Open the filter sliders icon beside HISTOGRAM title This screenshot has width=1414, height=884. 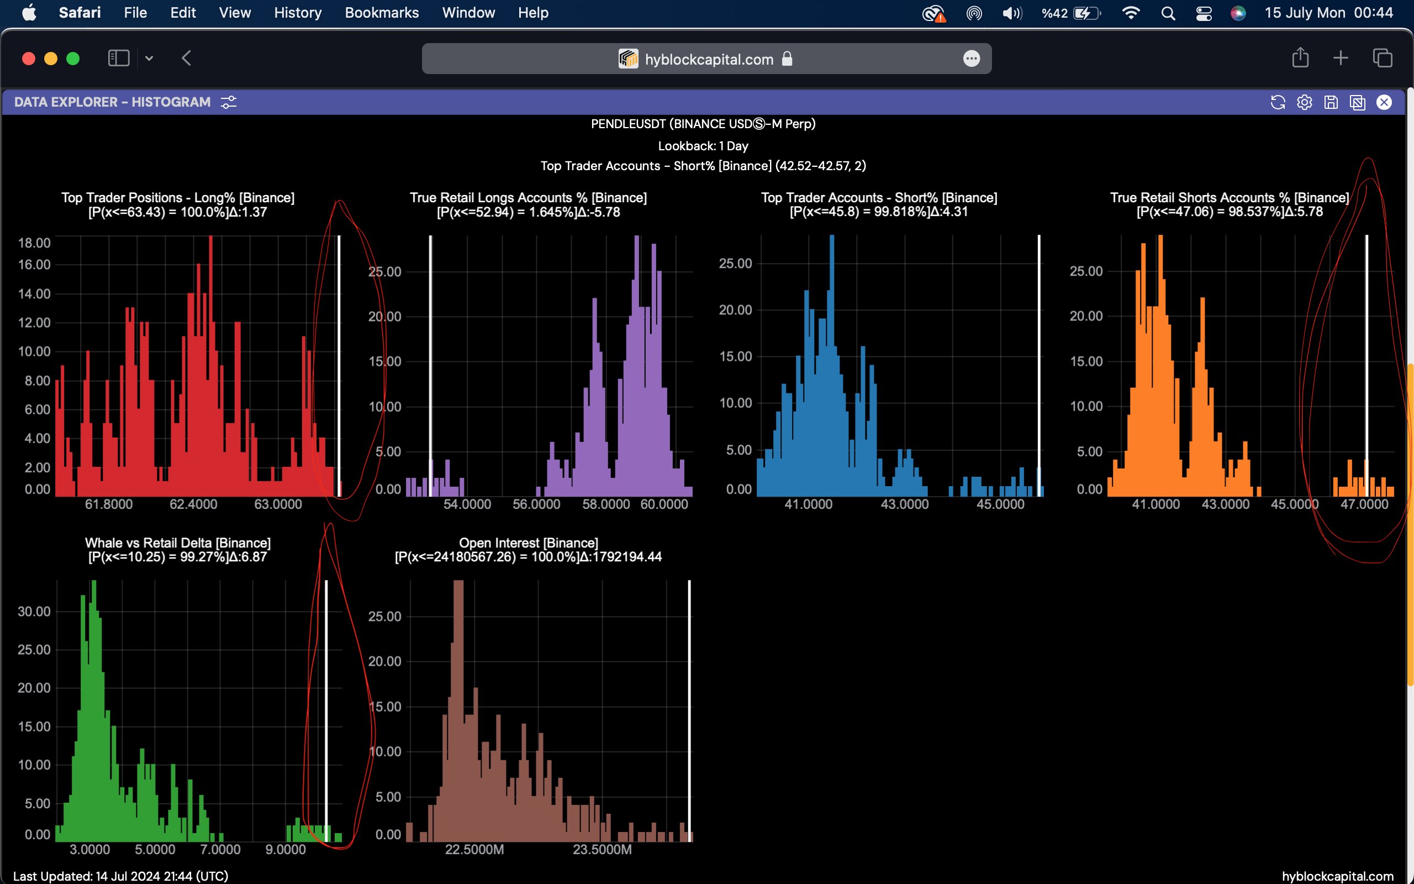[229, 102]
